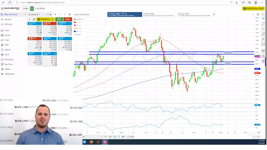Switch to ZSEX22 Daily chart tab
The width and height of the screenshot is (267, 150).
(159, 14)
